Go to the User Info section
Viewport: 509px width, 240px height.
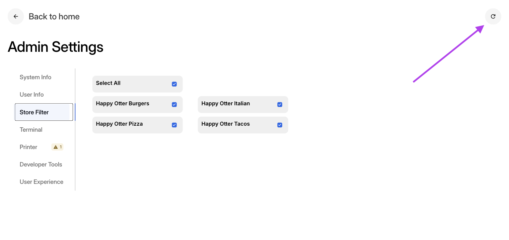click(x=32, y=95)
